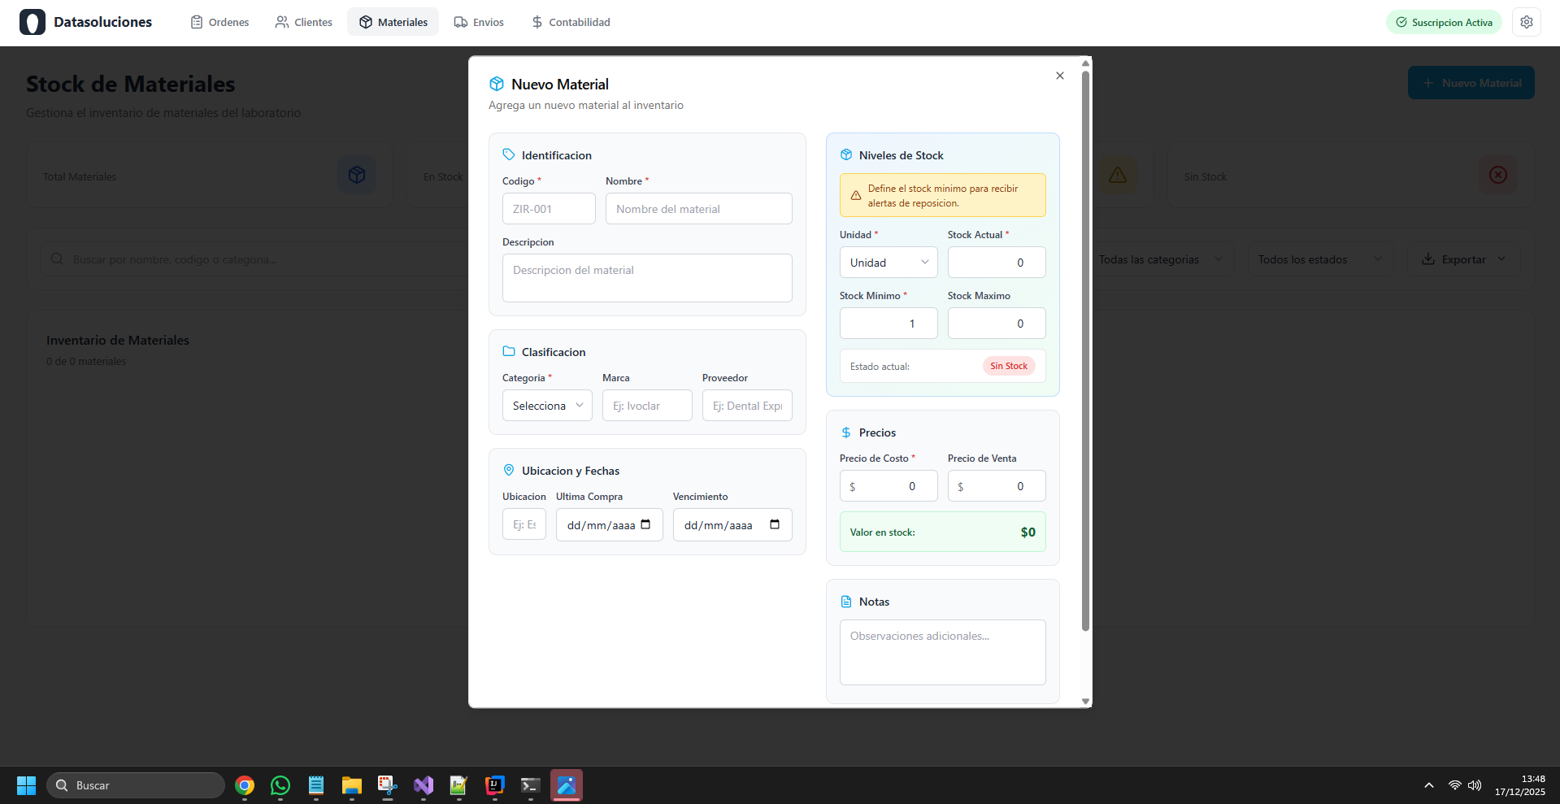1560x804 pixels.
Task: Close the Nuevo Material dialog
Action: coord(1060,76)
